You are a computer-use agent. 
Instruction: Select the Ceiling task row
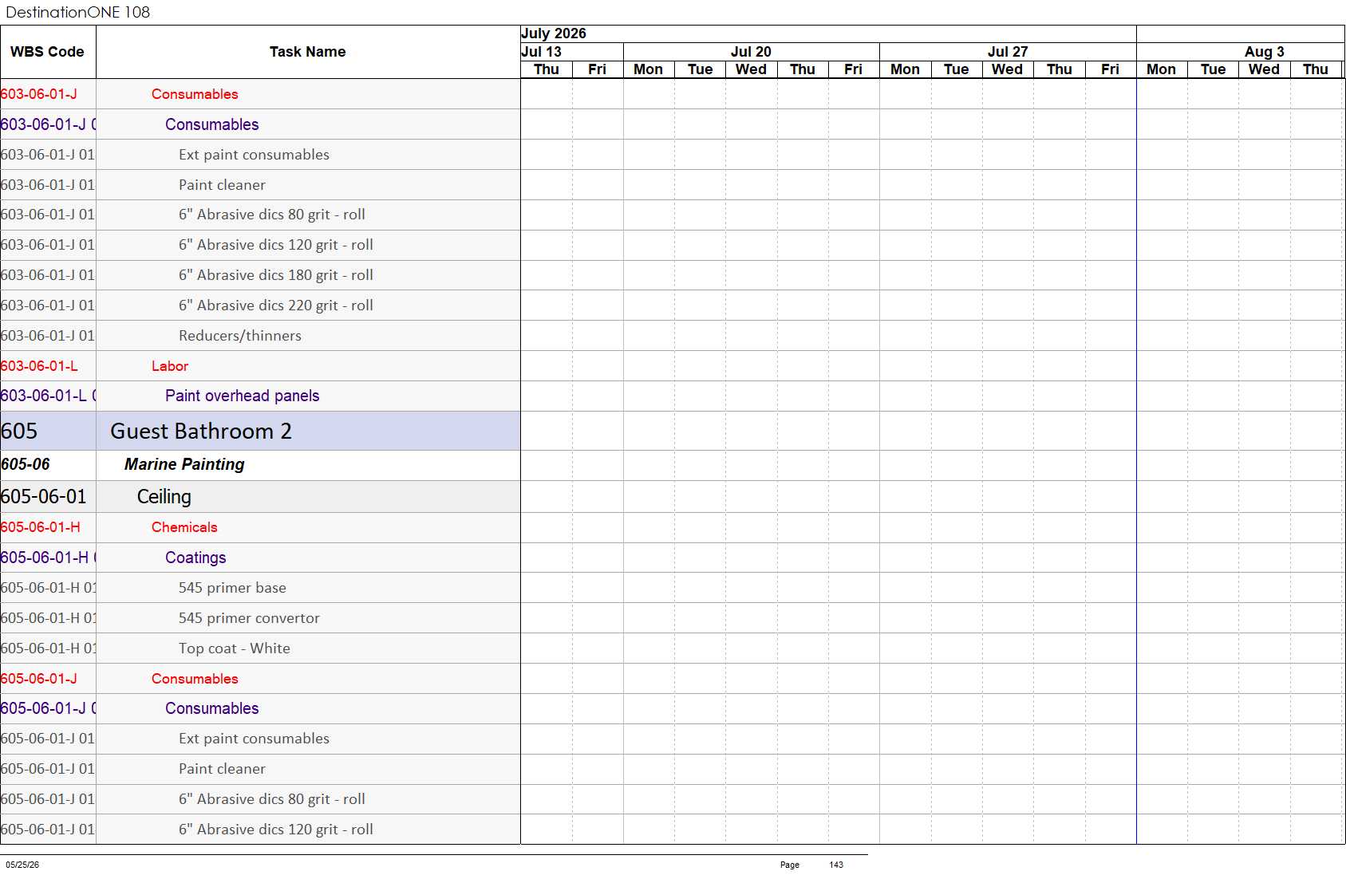point(260,496)
